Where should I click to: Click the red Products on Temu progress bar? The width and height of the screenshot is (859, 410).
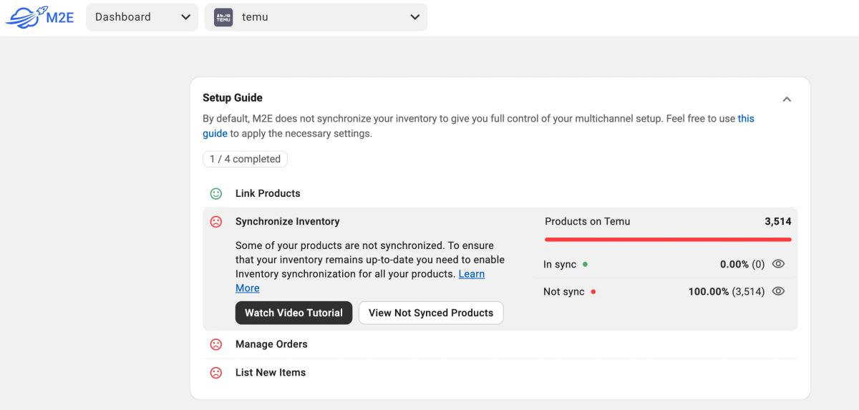click(668, 239)
